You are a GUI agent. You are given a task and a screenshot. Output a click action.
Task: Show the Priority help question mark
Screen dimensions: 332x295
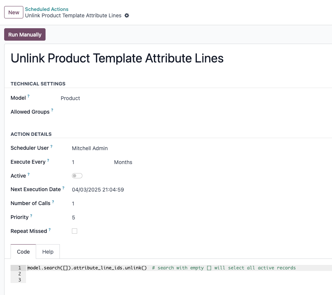click(x=31, y=216)
